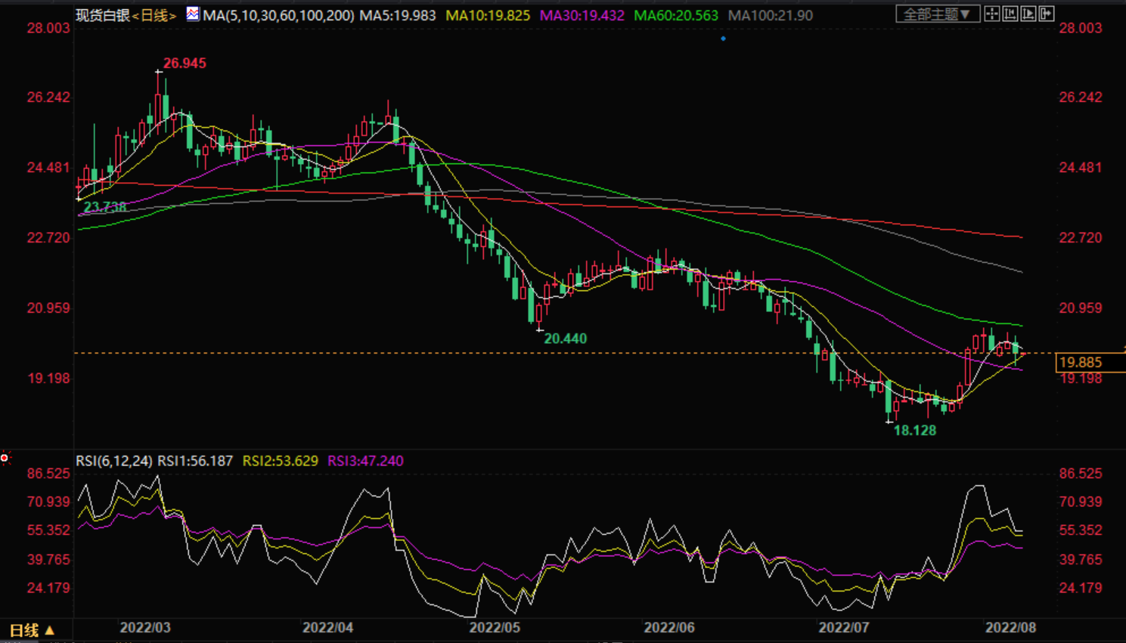
Task: Click the <日线> period label in title
Action: click(x=154, y=15)
